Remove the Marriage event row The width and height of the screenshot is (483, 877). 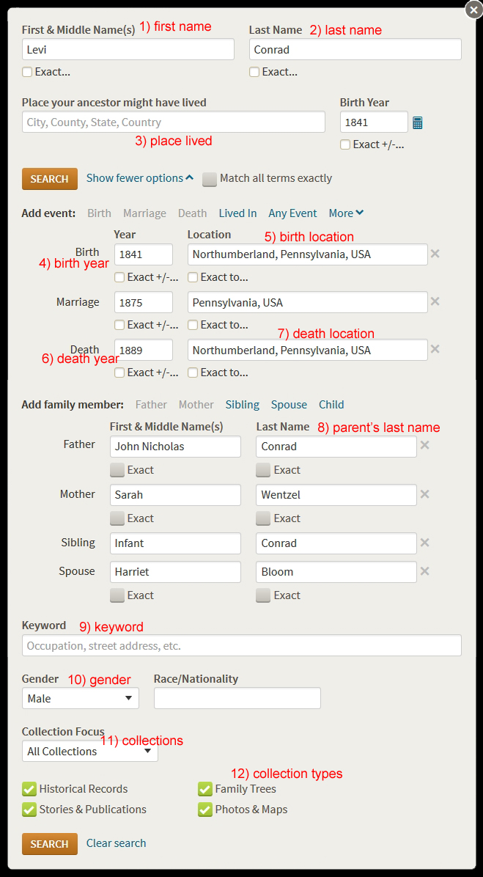click(435, 301)
